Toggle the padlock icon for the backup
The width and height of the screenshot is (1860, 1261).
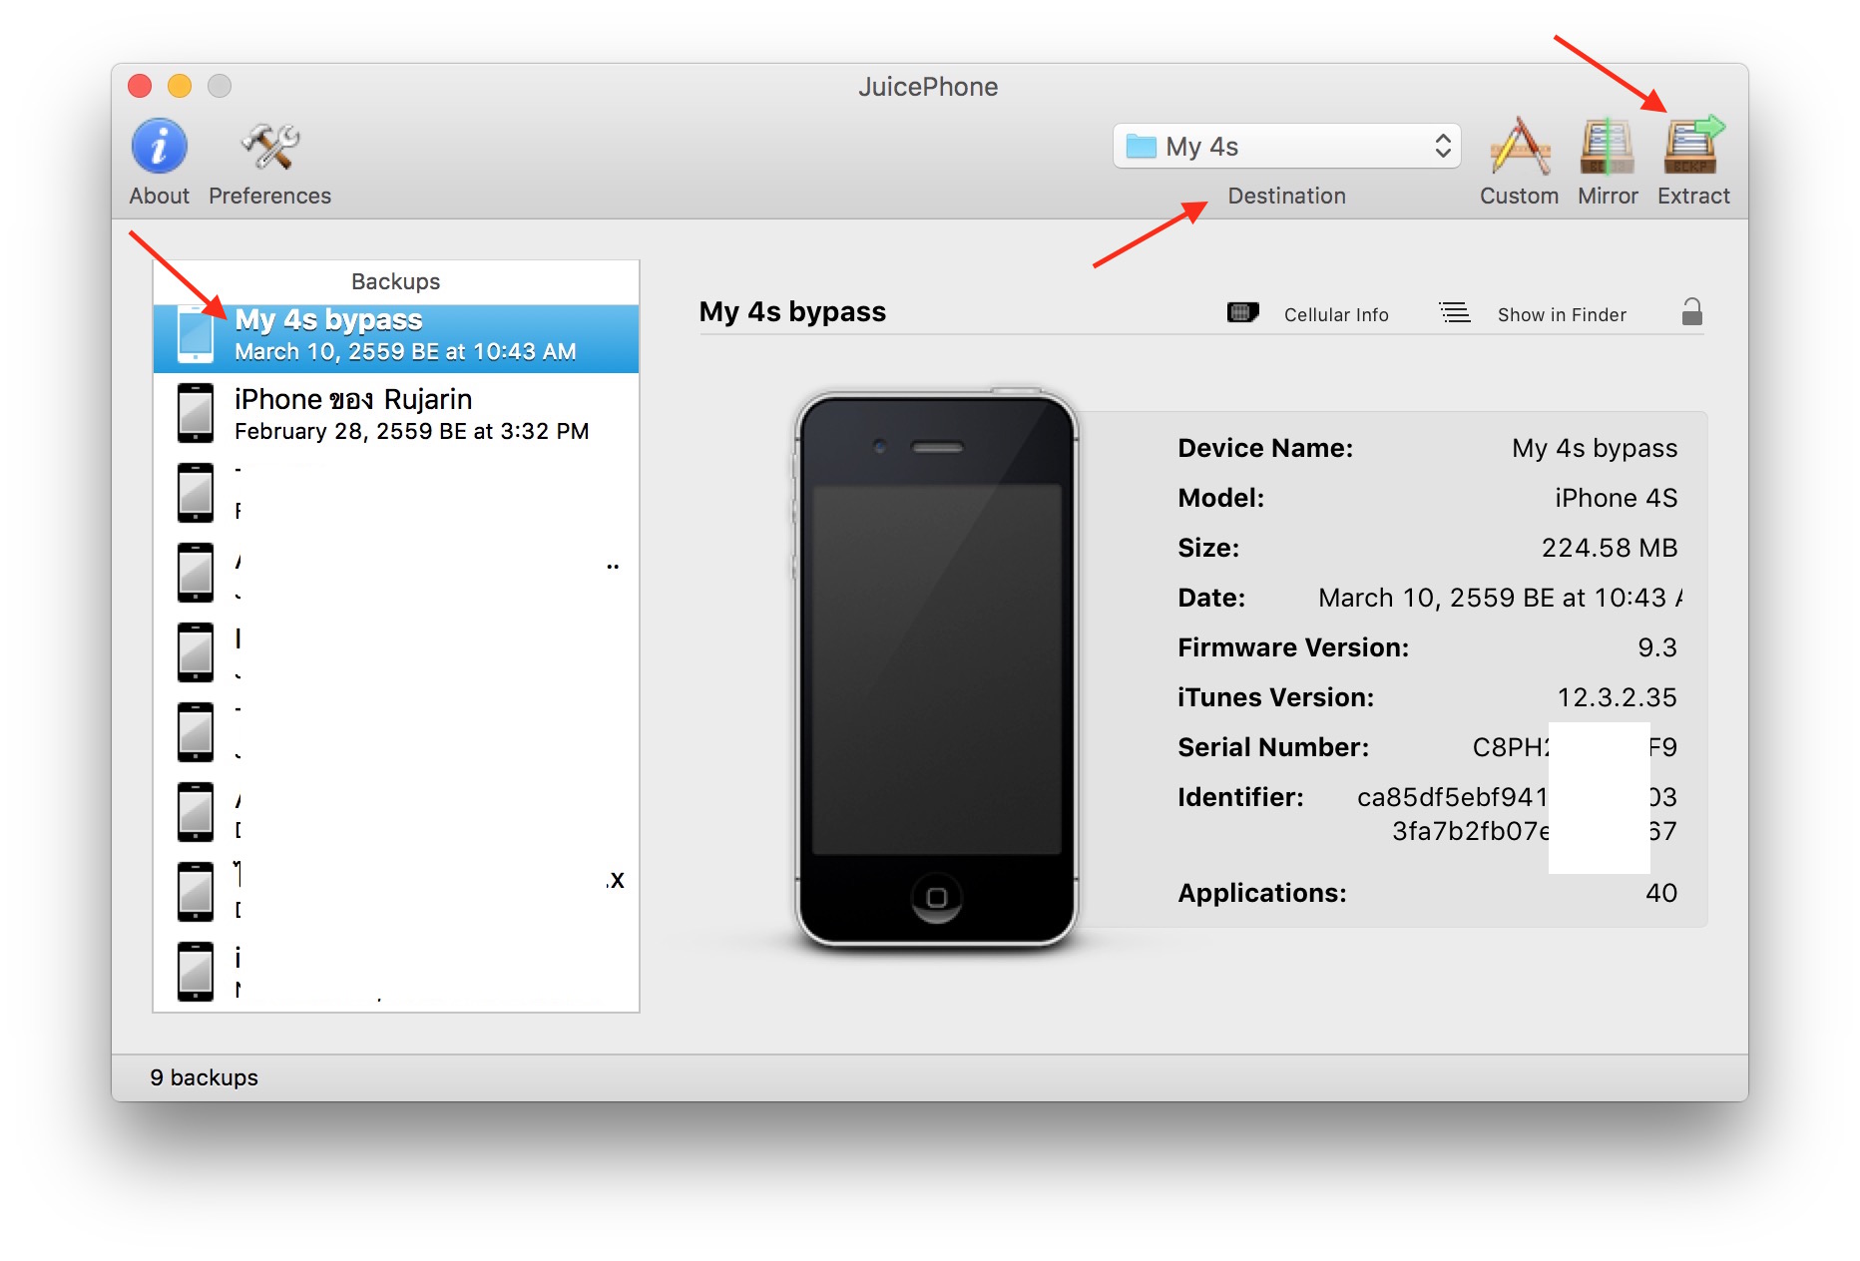point(1694,312)
